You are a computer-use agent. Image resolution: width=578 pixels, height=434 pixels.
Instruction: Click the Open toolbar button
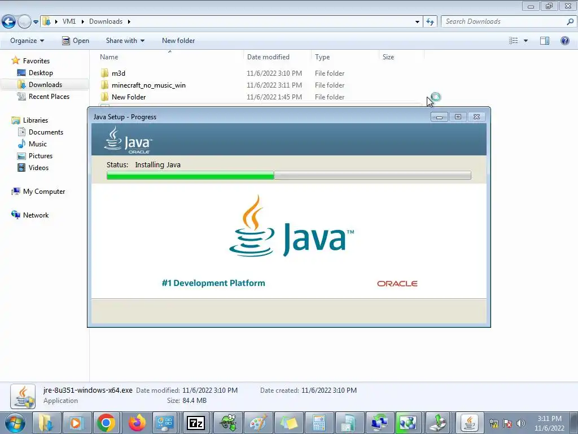tap(76, 41)
